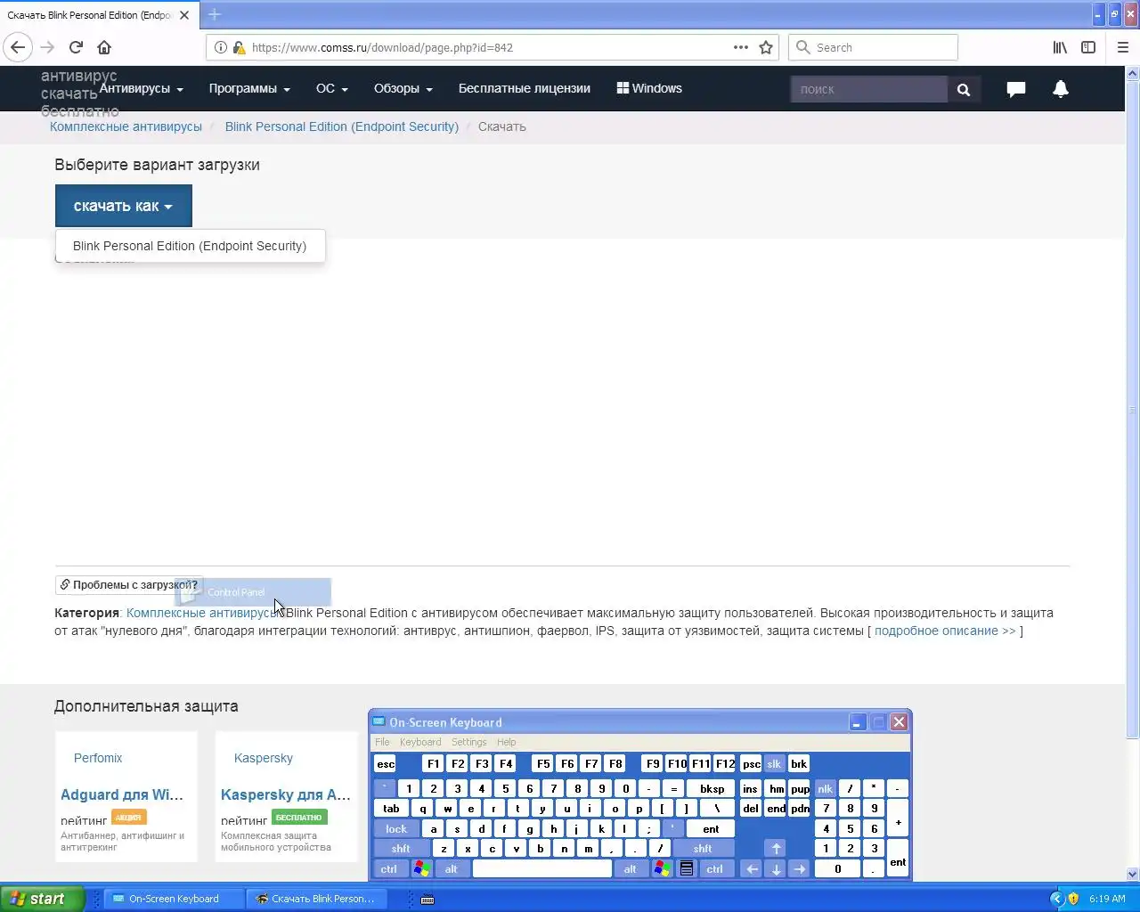
Task: Reload the page with the refresh icon
Action: [x=76, y=47]
